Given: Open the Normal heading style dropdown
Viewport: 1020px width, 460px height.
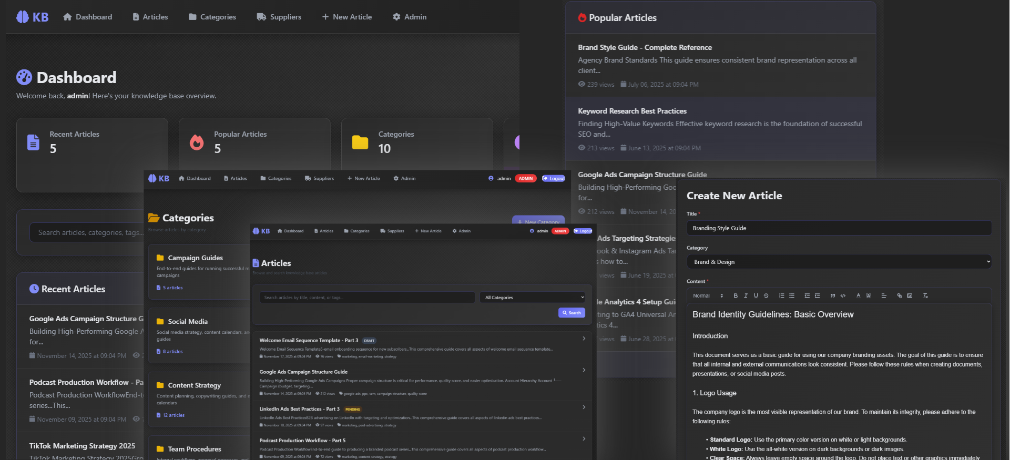Looking at the screenshot, I should (x=708, y=295).
